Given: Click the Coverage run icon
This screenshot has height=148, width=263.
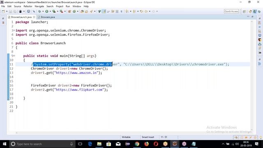Looking at the screenshot, I should 54,12.
